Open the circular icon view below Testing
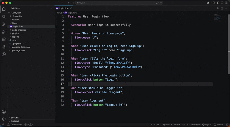230x127 pixels. (4, 54)
